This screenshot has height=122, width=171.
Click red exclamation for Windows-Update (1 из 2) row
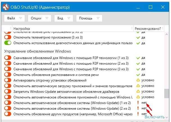point(138,102)
